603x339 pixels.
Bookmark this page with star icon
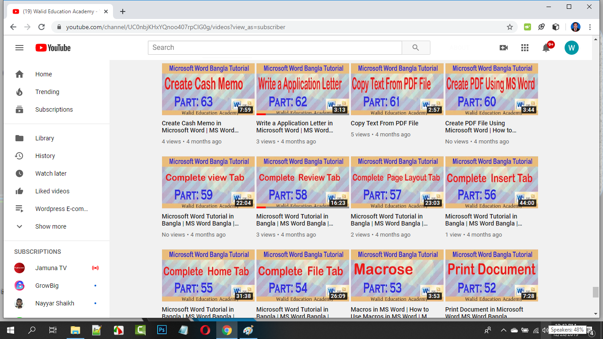(x=510, y=27)
